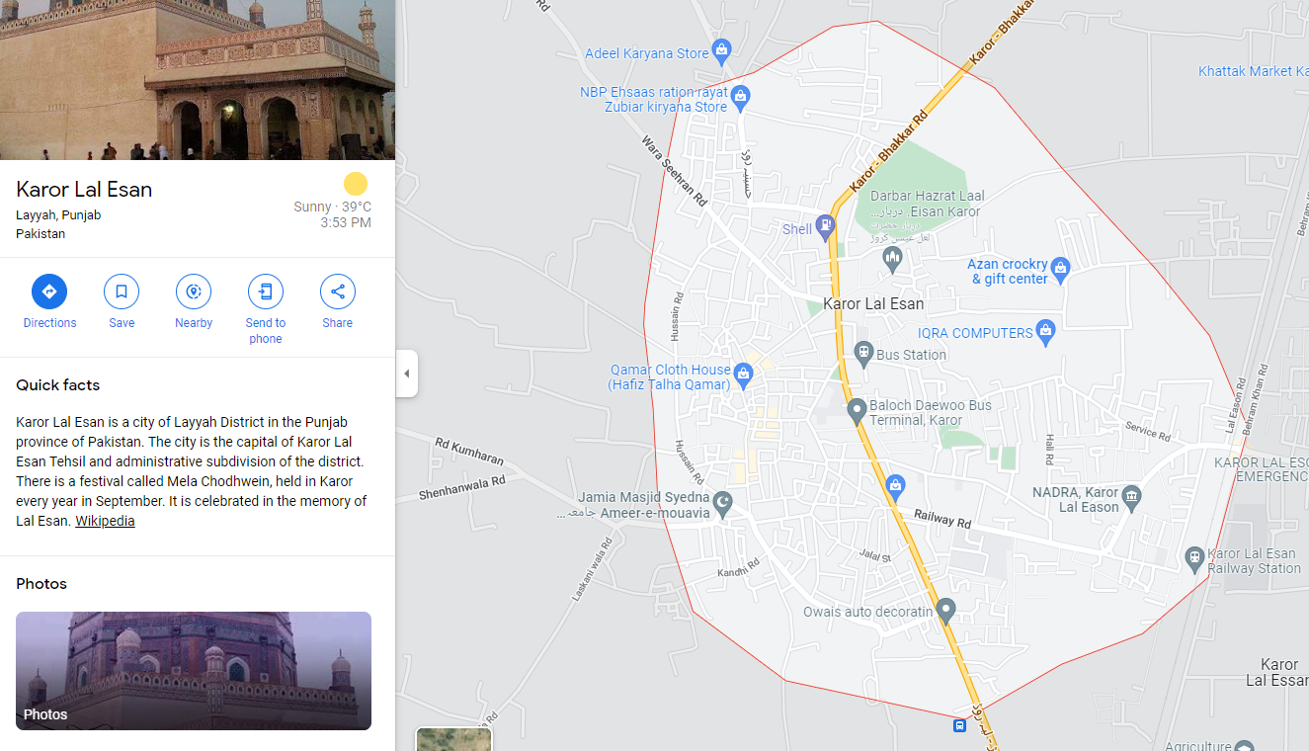Collapse the side panel with the arrow tab
The width and height of the screenshot is (1309, 751).
(x=406, y=374)
